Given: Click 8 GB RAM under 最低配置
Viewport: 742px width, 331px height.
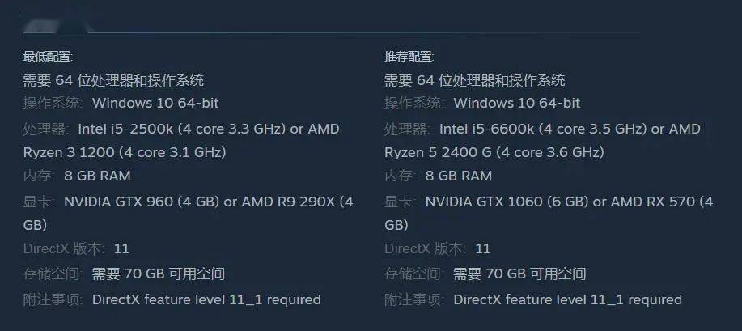Looking at the screenshot, I should (x=97, y=176).
